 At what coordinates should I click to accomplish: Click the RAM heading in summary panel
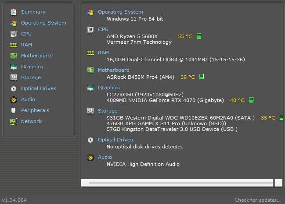pyautogui.click(x=103, y=53)
